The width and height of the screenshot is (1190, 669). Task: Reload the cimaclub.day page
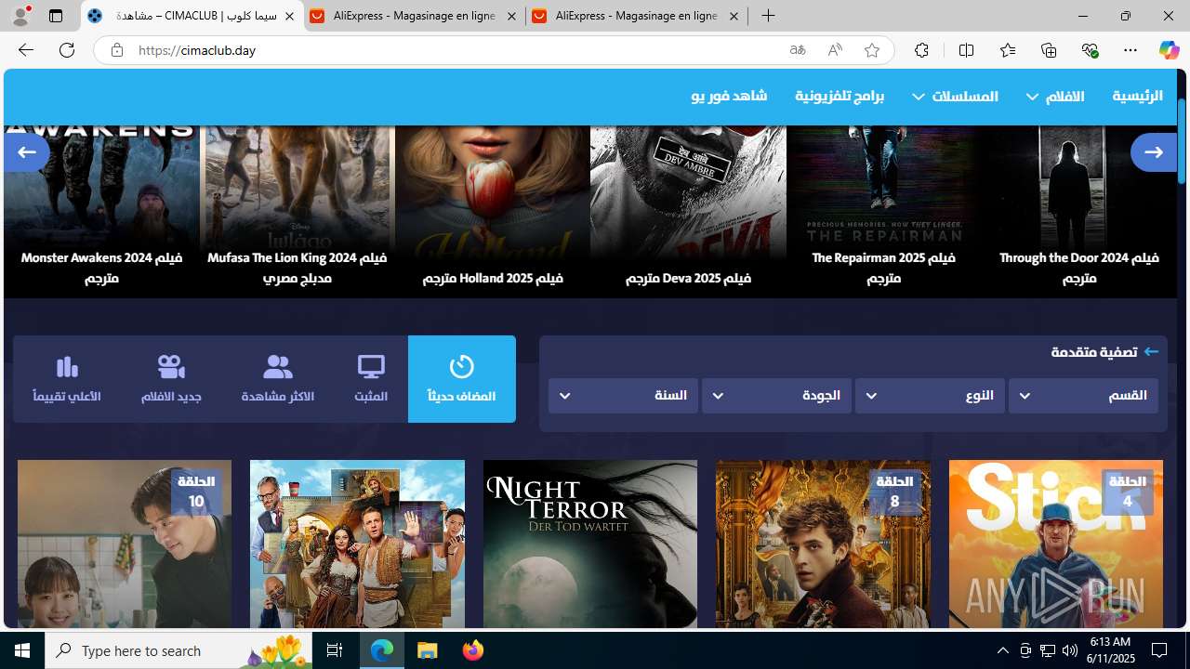(x=67, y=50)
